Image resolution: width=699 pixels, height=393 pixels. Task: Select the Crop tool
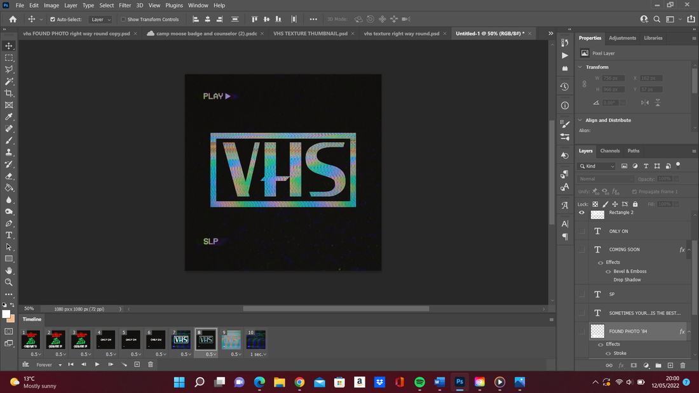pos(9,93)
